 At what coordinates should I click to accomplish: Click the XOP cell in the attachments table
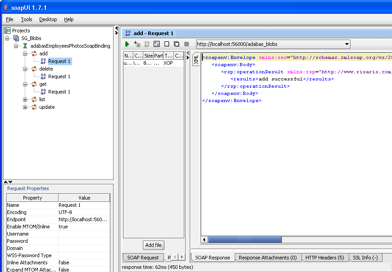click(x=169, y=63)
